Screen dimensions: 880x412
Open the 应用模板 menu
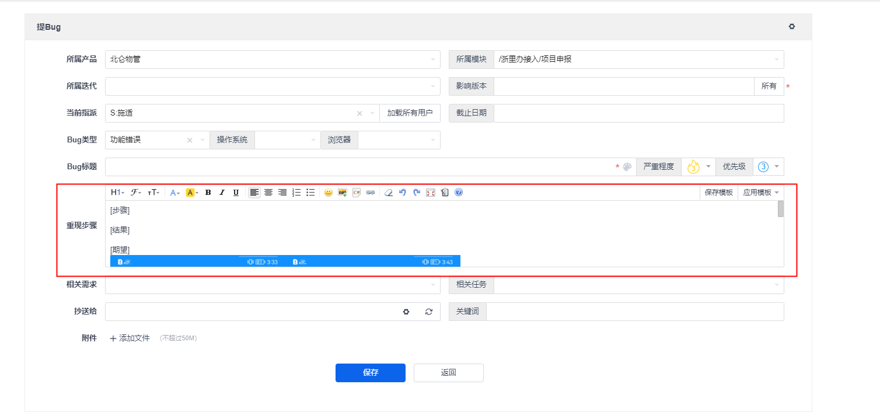tap(760, 193)
